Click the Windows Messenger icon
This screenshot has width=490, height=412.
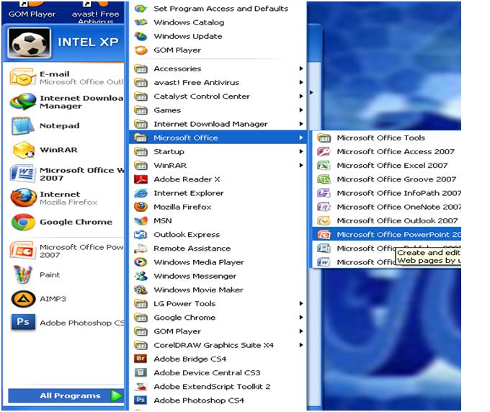click(x=141, y=276)
